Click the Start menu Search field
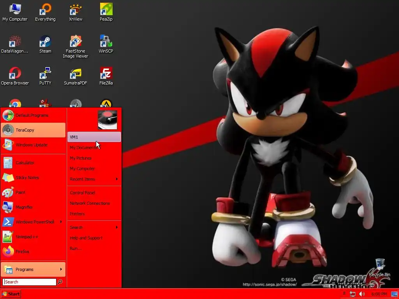This screenshot has width=399, height=299. click(29, 282)
